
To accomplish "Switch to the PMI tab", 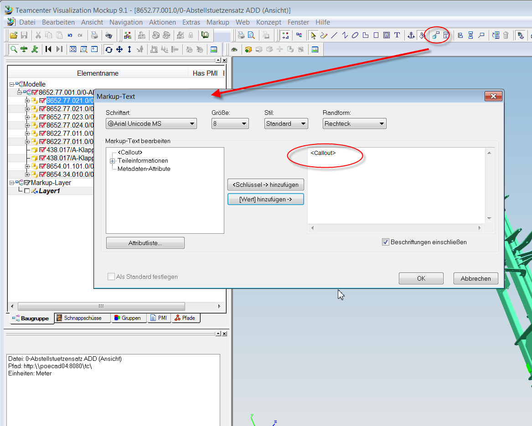I will (159, 318).
